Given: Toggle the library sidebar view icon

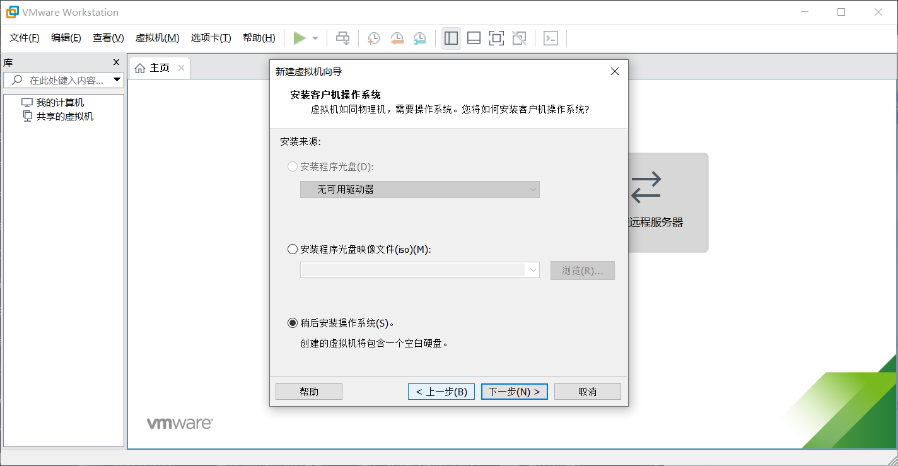Looking at the screenshot, I should point(451,38).
